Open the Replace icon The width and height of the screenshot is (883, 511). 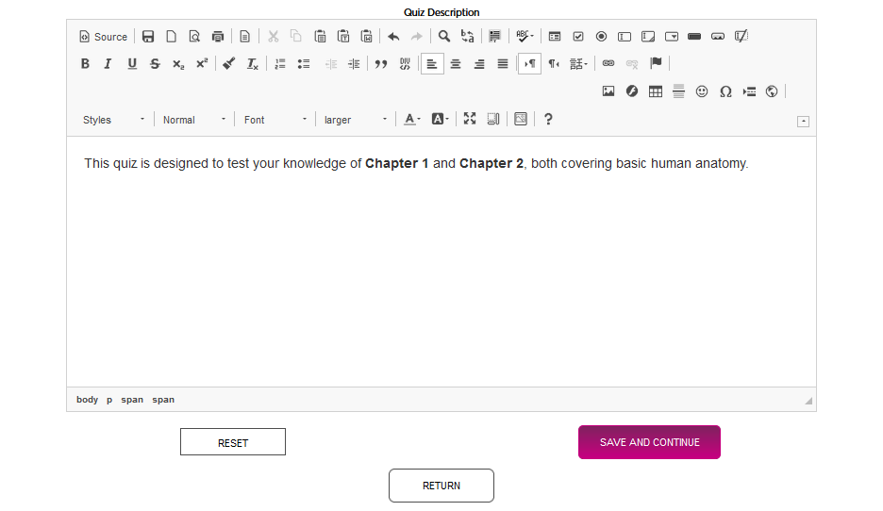[467, 37]
